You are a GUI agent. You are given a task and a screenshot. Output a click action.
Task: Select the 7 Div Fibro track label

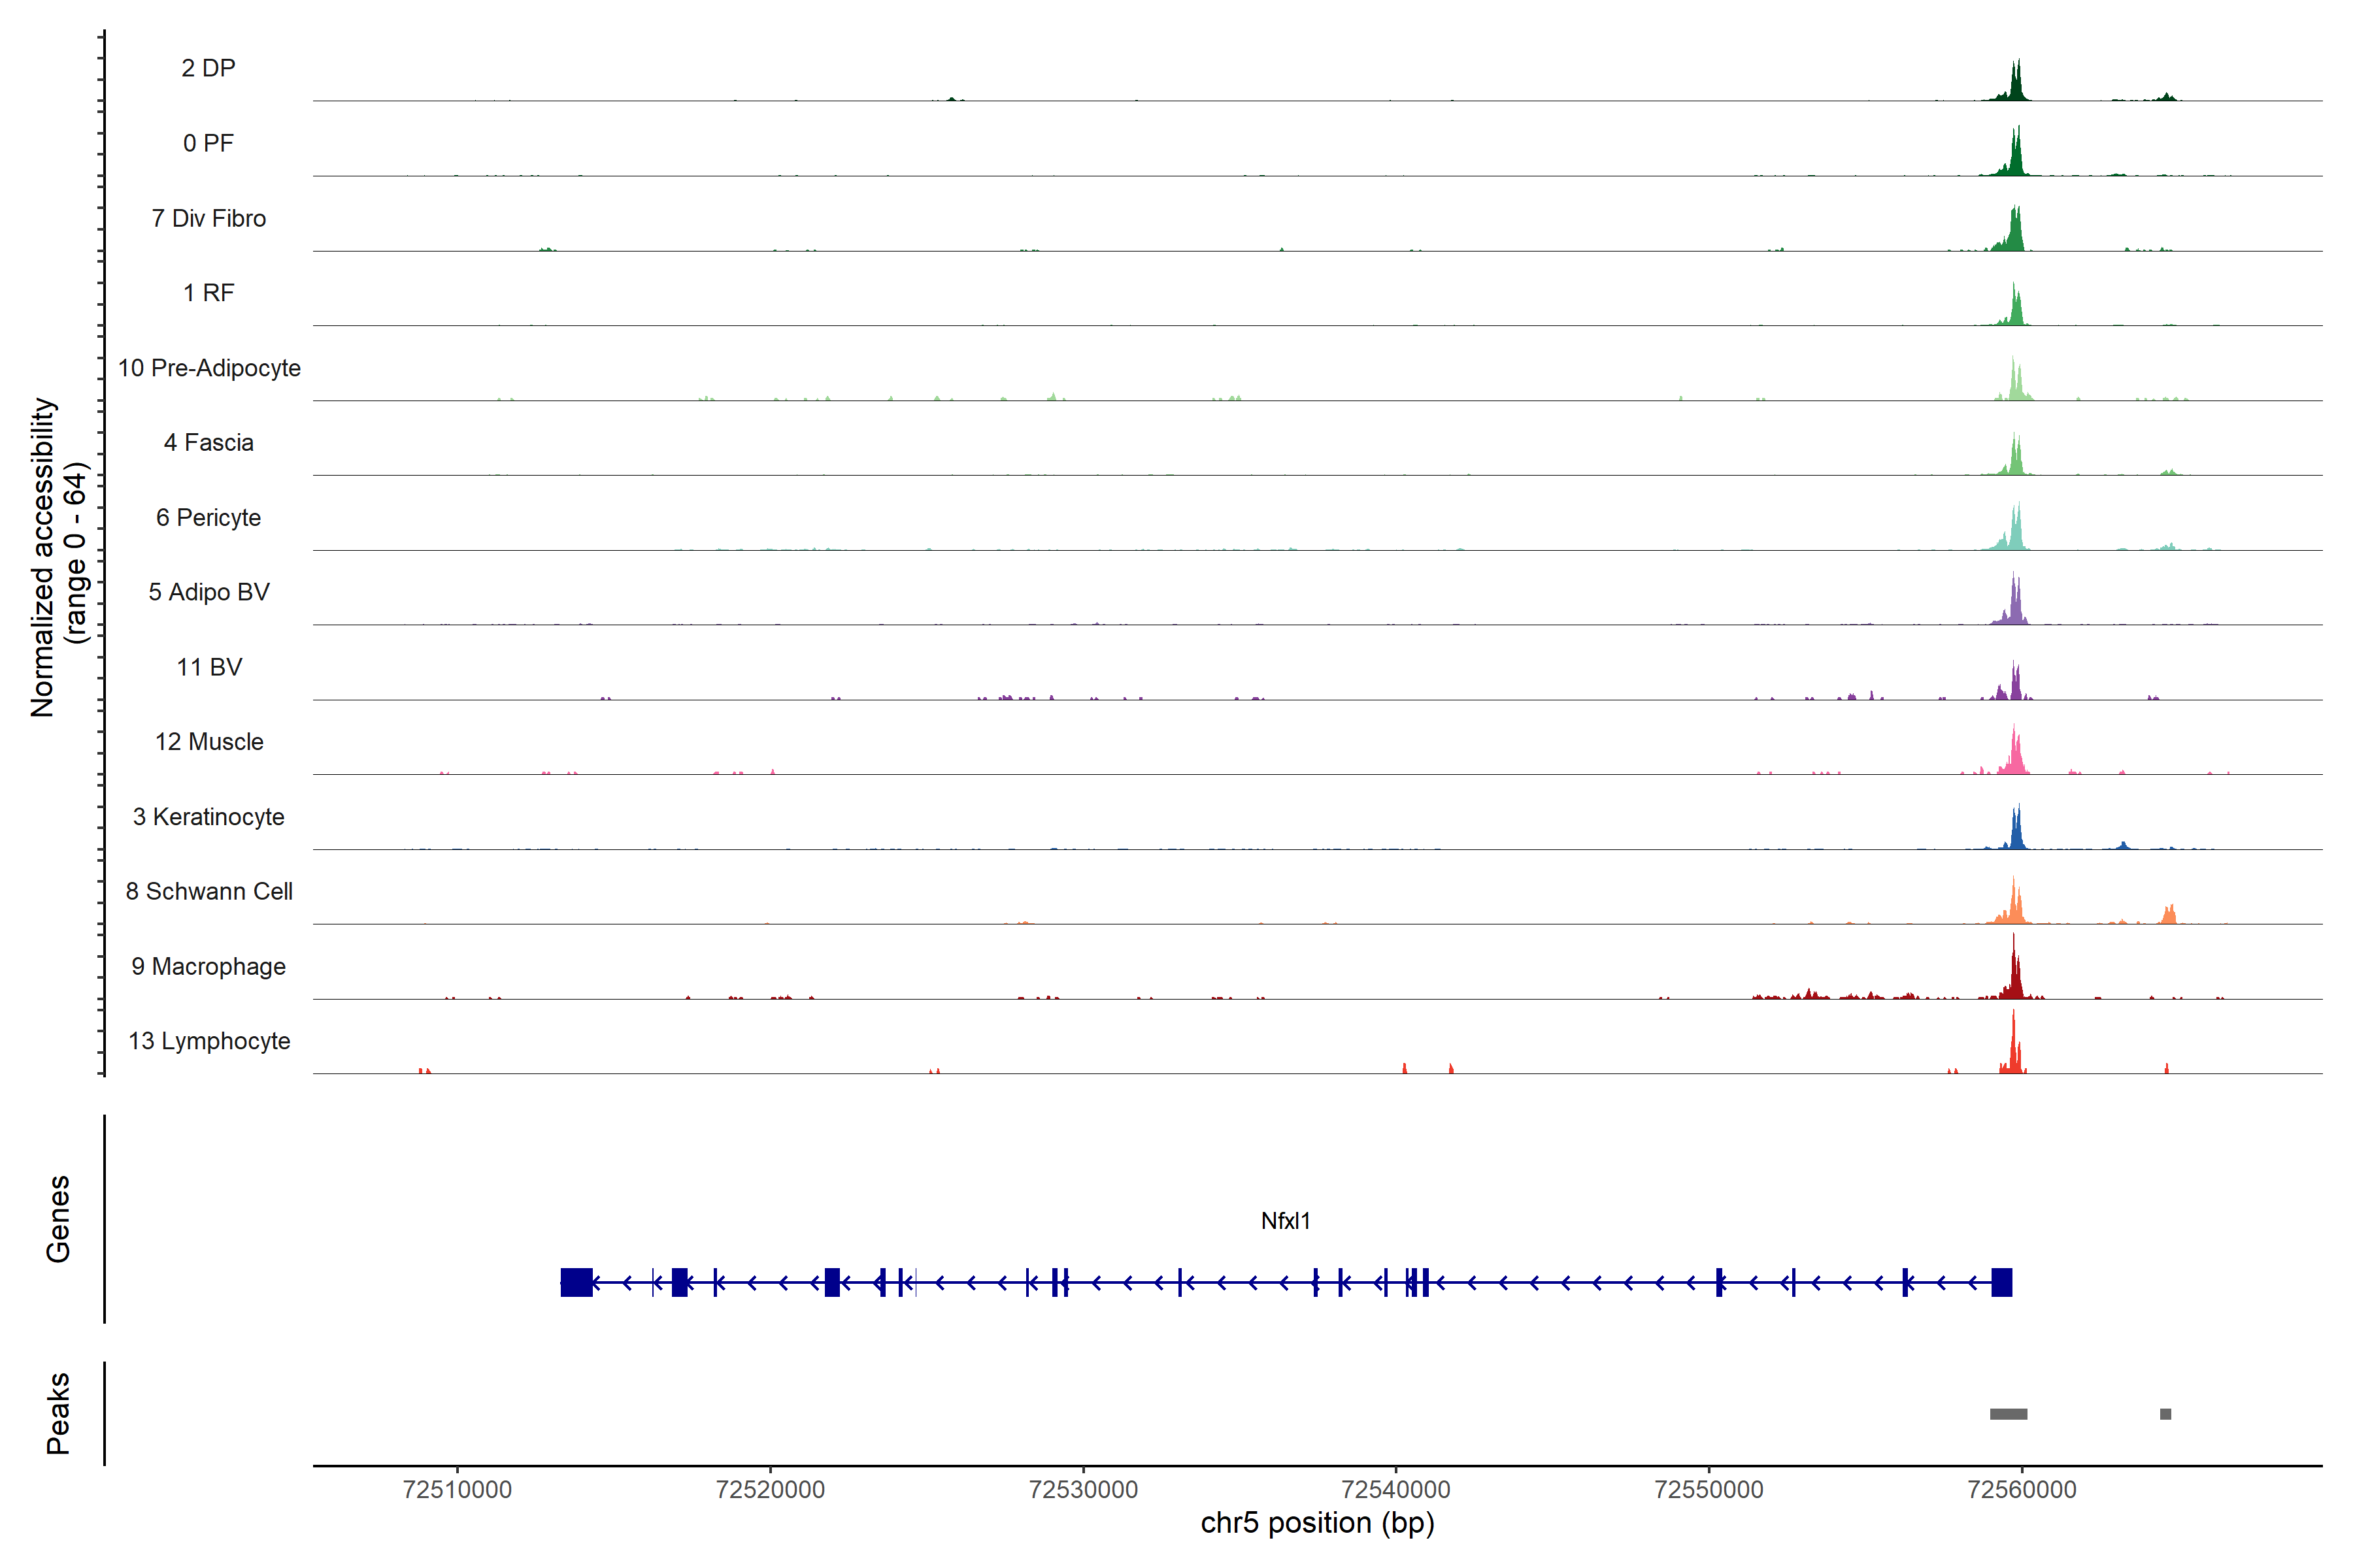tap(208, 218)
